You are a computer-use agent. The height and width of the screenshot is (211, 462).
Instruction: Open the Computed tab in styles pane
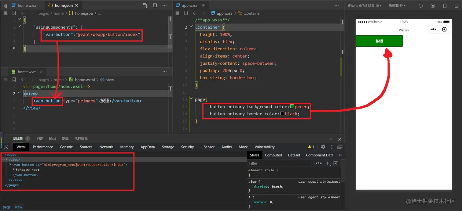[273, 155]
